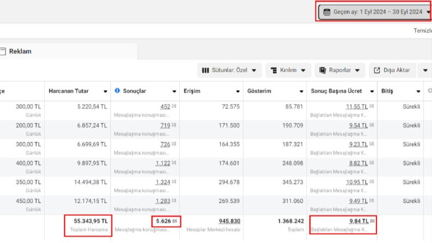Expand the Geçen ay date range dropdown
This screenshot has width=432, height=243.
pos(374,12)
